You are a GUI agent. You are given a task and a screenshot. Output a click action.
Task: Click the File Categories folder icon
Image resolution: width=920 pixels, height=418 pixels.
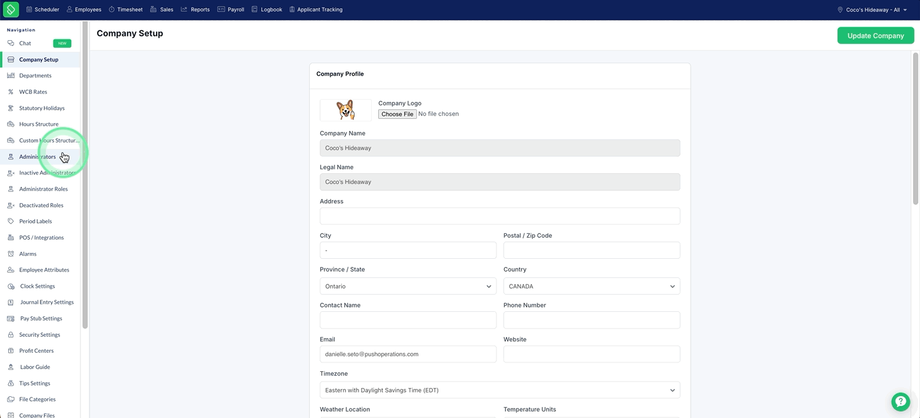click(11, 399)
